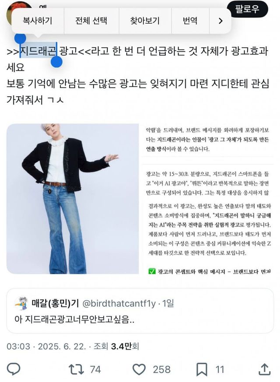Tap the reply speech bubble icon

pyautogui.click(x=14, y=369)
